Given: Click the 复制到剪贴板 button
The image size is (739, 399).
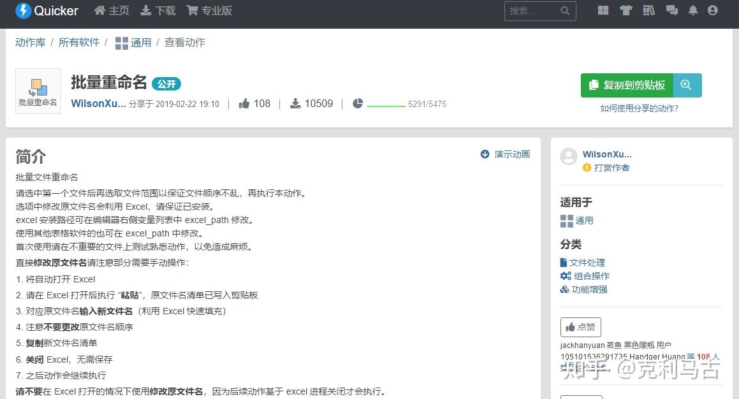Looking at the screenshot, I should click(626, 84).
